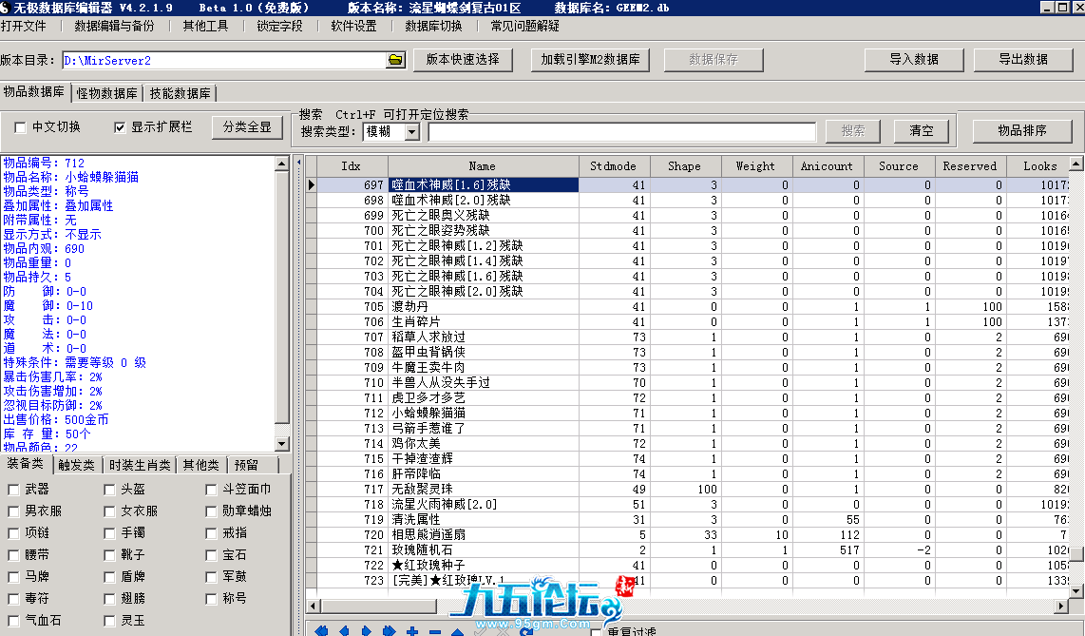The height and width of the screenshot is (636, 1085).
Task: Go to next record with navigator arrow
Action: tap(366, 630)
